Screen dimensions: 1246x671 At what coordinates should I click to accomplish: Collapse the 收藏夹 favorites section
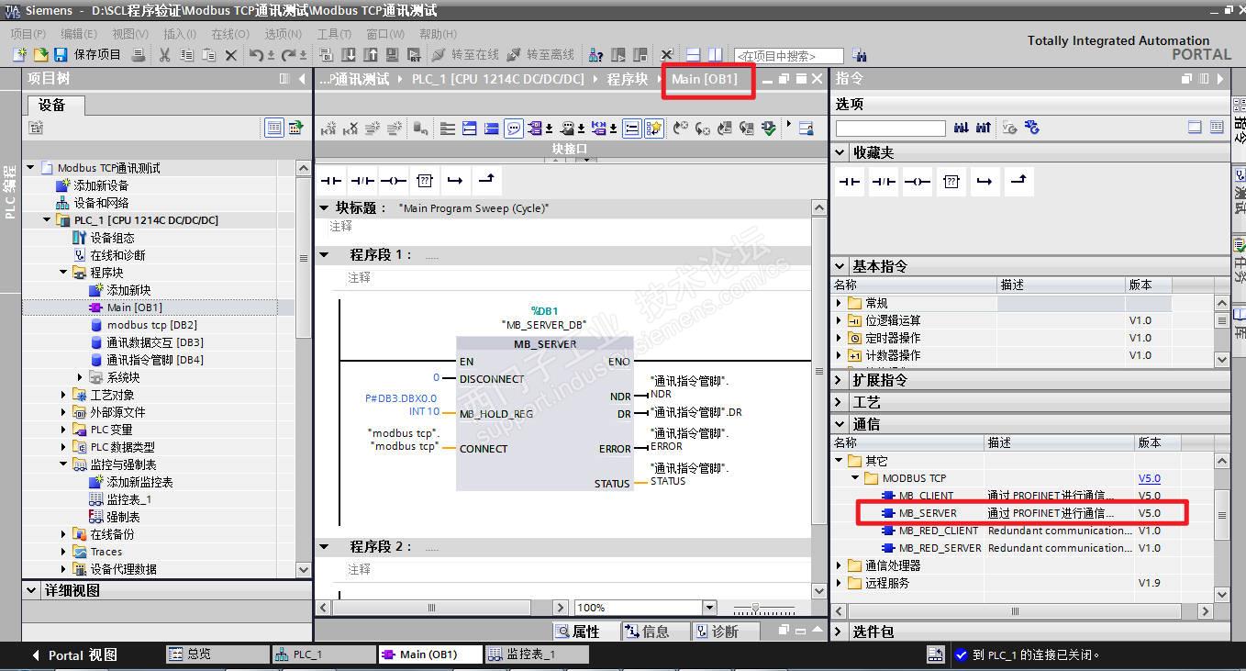point(840,152)
